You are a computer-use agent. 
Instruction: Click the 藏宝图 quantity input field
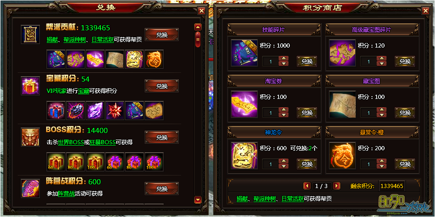(x=368, y=112)
